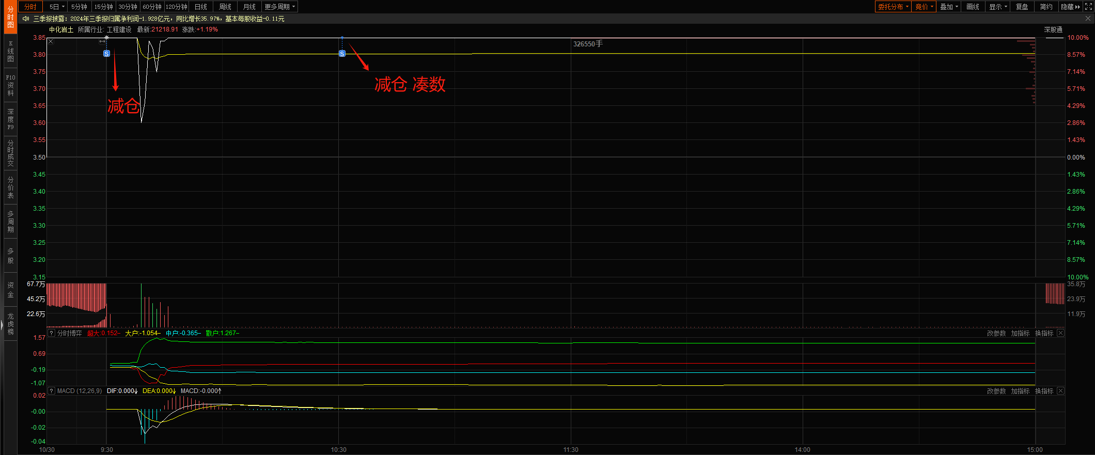Click 加指标 in the 分时博弈 panel
Screen dimensions: 1095x455
click(1020, 333)
